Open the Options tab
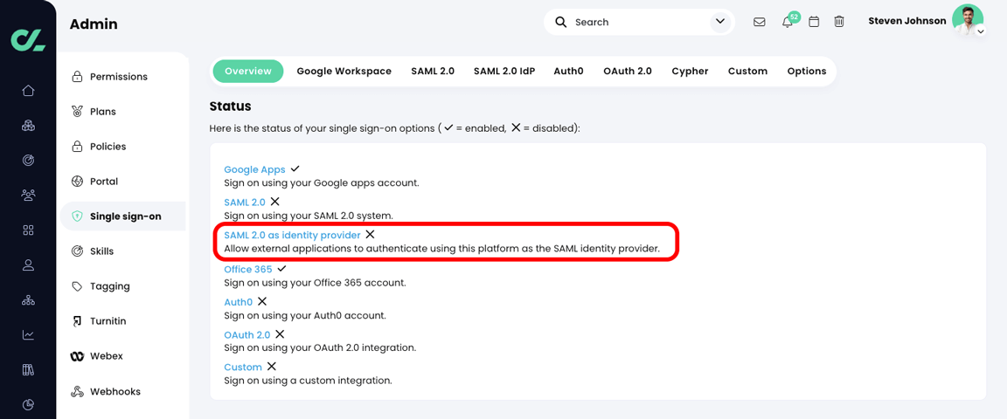1007x419 pixels. (806, 72)
